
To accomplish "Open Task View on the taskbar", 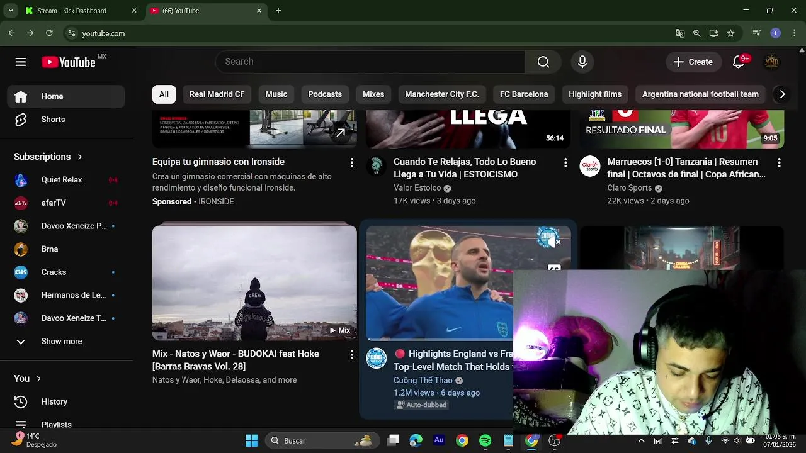I will 393,440.
